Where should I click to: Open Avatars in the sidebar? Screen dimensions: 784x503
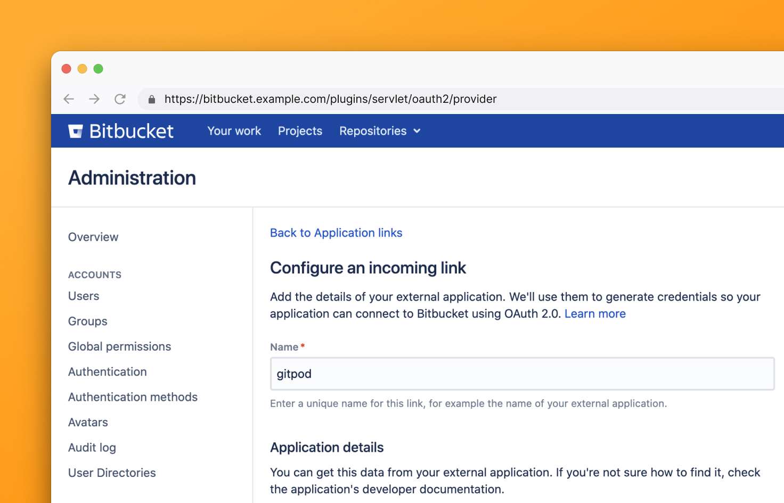pyautogui.click(x=88, y=423)
